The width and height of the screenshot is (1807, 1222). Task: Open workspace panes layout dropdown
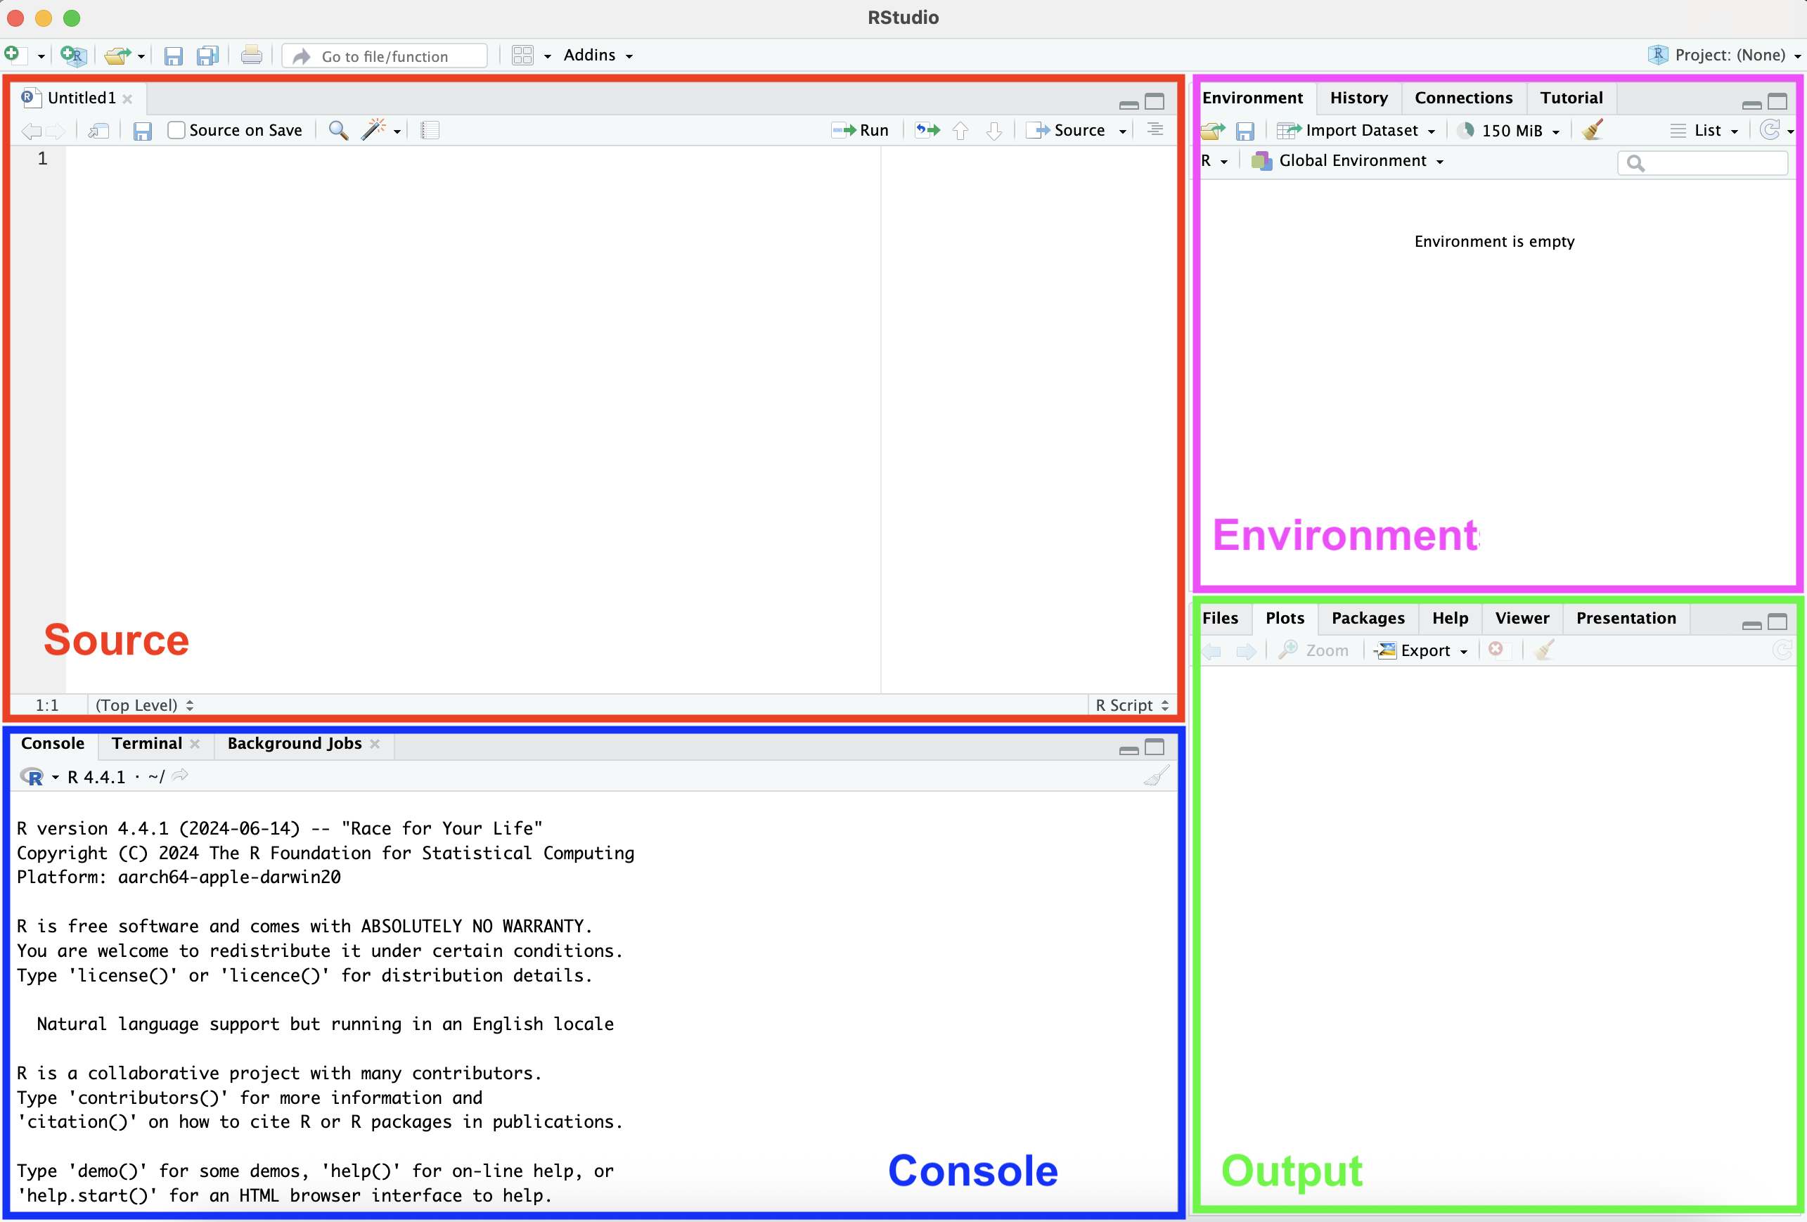click(532, 55)
